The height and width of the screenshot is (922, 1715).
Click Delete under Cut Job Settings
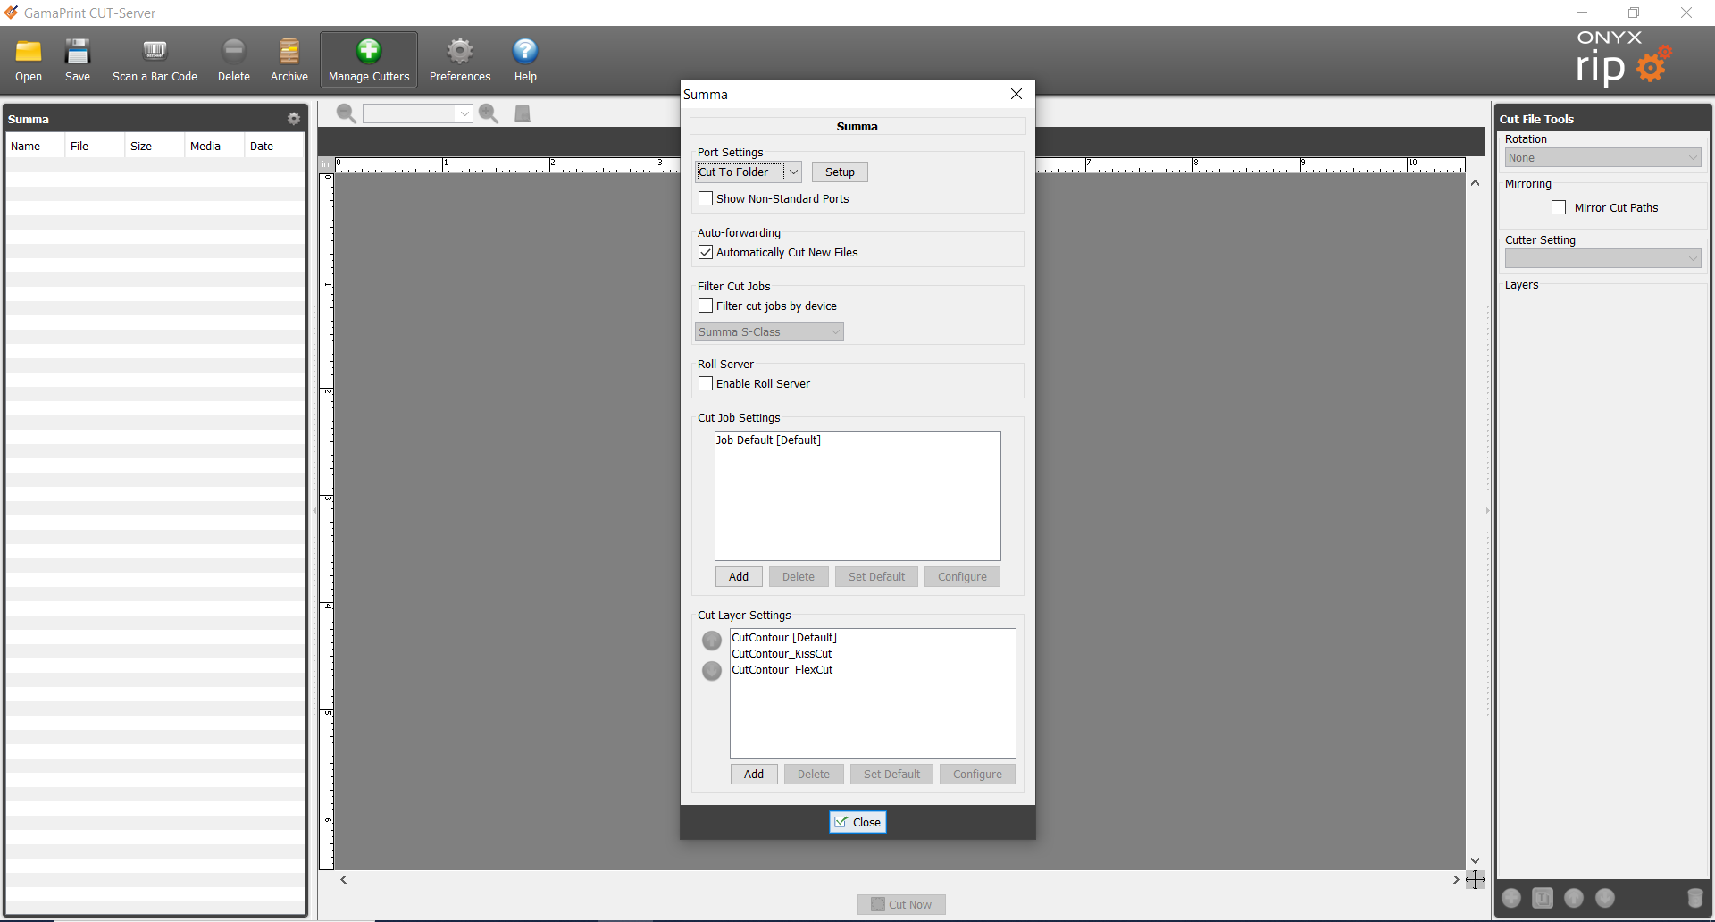(799, 576)
